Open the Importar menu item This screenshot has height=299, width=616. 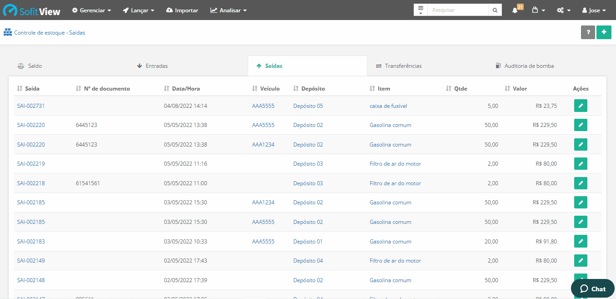pos(182,10)
